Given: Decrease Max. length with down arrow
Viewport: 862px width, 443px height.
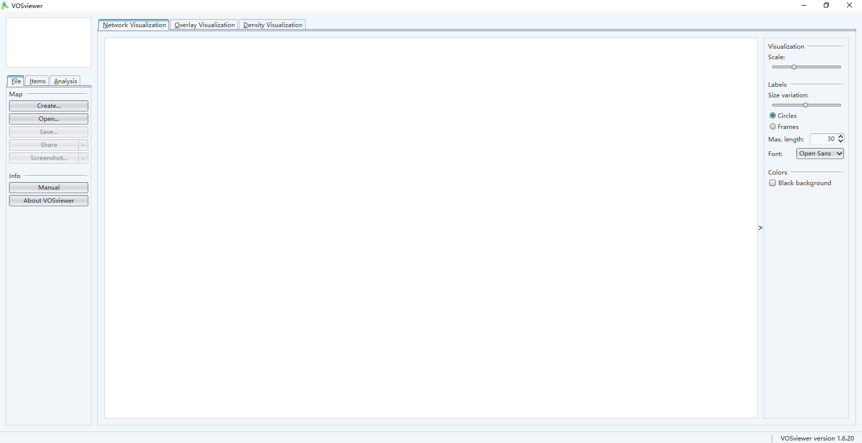Looking at the screenshot, I should coord(841,141).
